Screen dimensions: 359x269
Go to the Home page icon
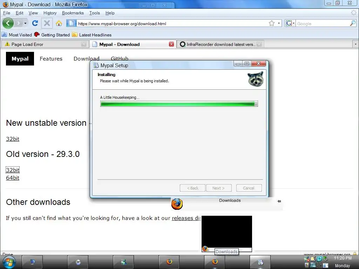click(59, 23)
